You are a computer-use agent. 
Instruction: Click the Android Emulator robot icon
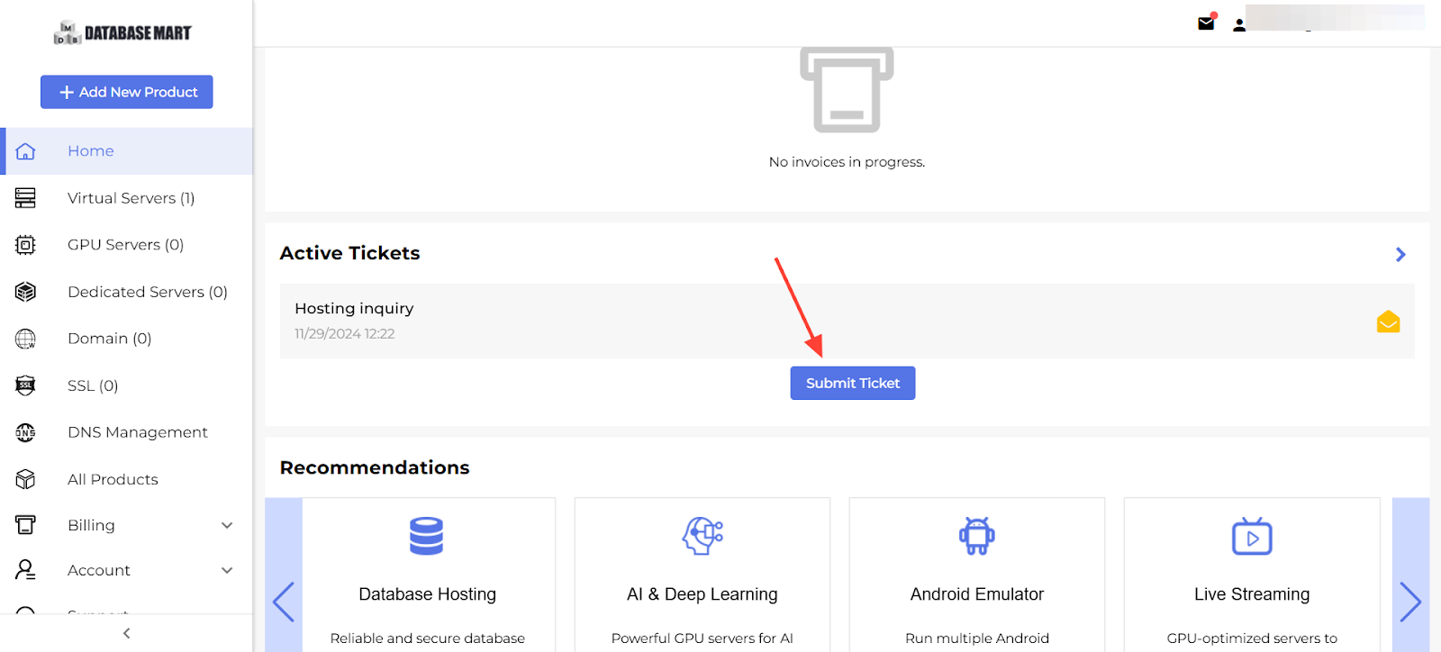[x=976, y=536]
